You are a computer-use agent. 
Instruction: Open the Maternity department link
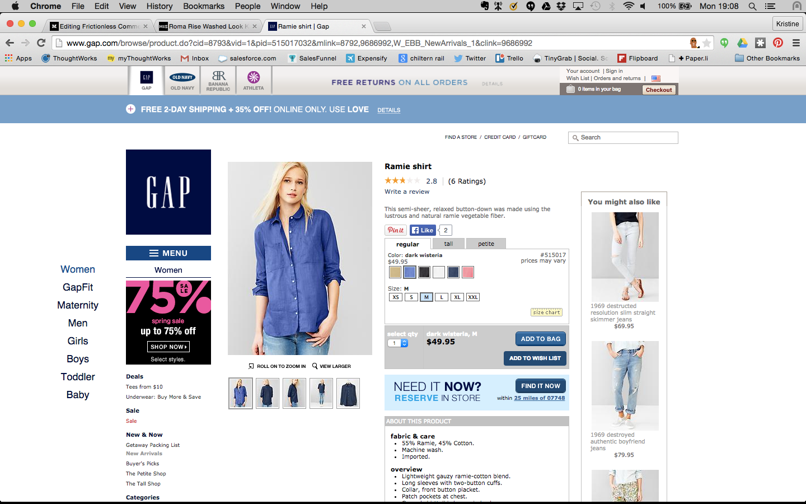pos(78,305)
